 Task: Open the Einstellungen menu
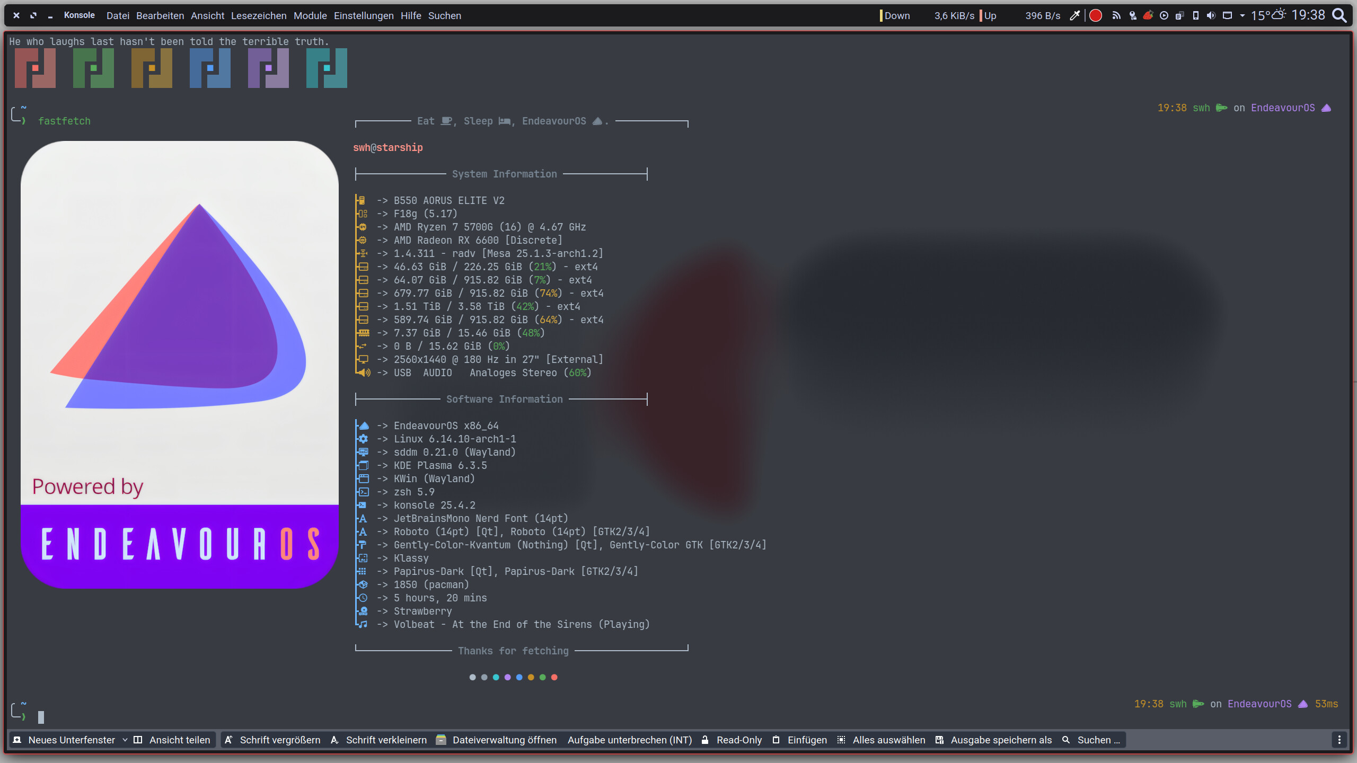(363, 15)
